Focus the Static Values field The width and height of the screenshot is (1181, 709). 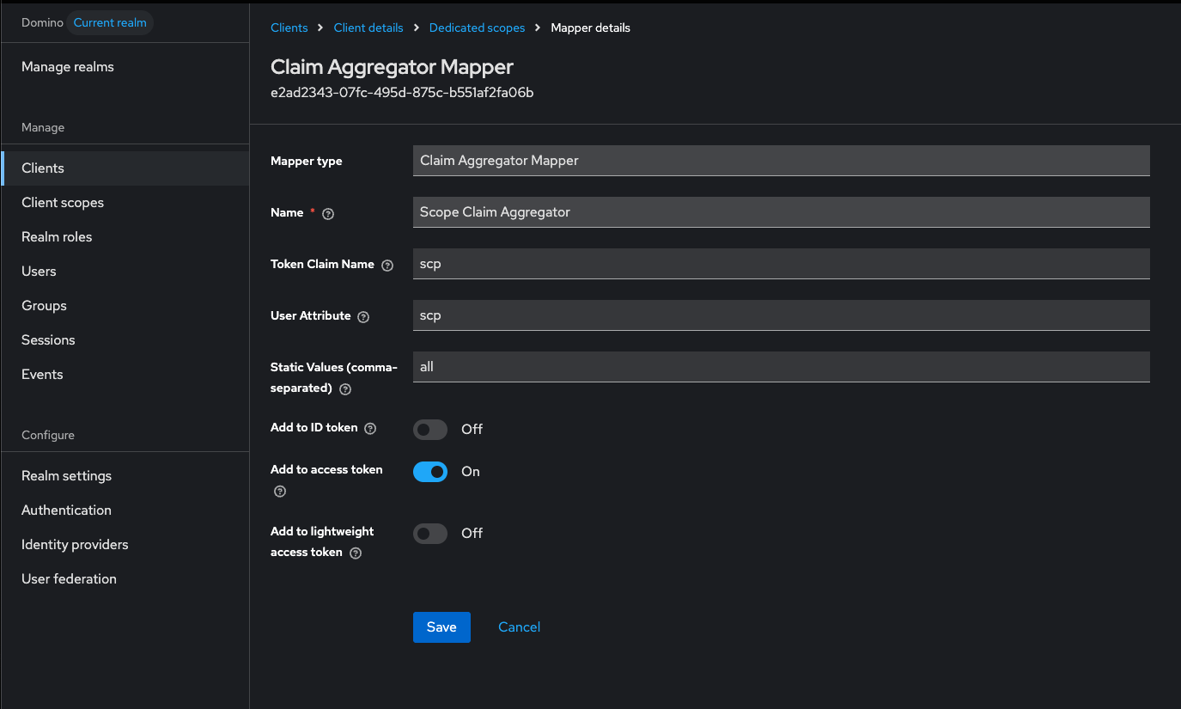coord(781,367)
